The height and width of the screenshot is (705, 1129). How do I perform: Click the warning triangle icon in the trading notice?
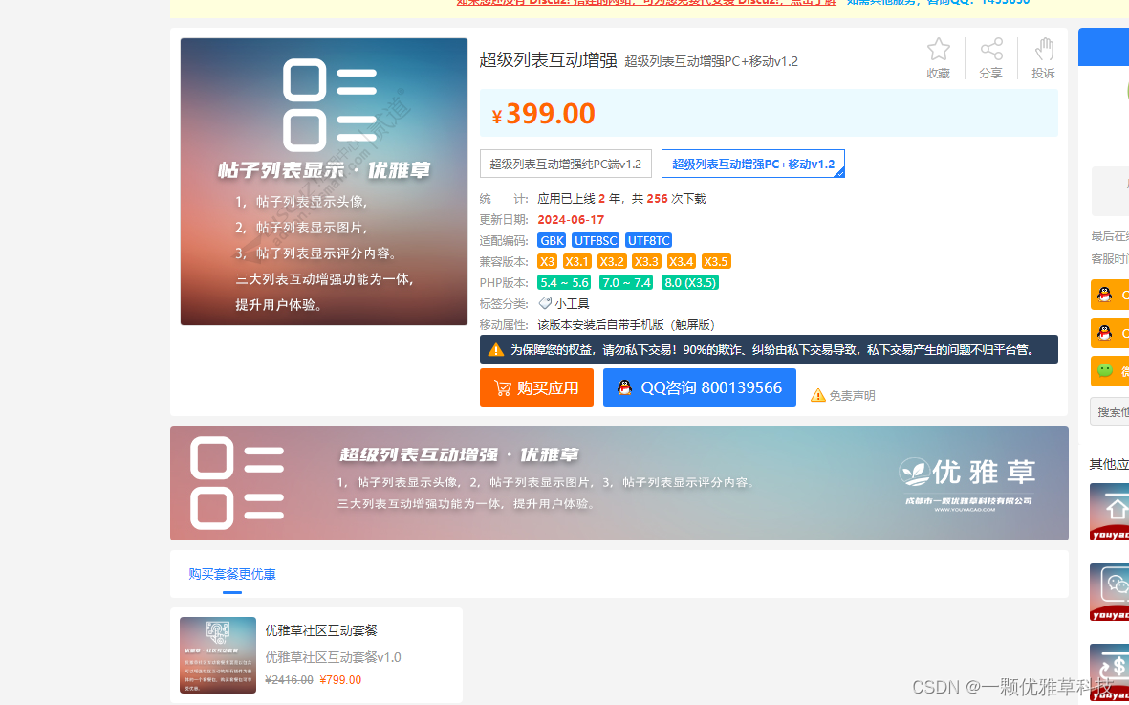tap(496, 350)
